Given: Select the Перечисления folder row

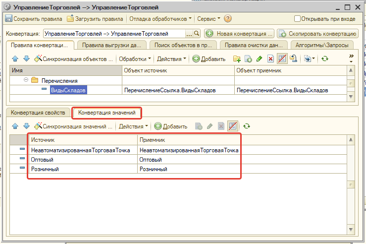Looking at the screenshot, I should [x=178, y=81].
